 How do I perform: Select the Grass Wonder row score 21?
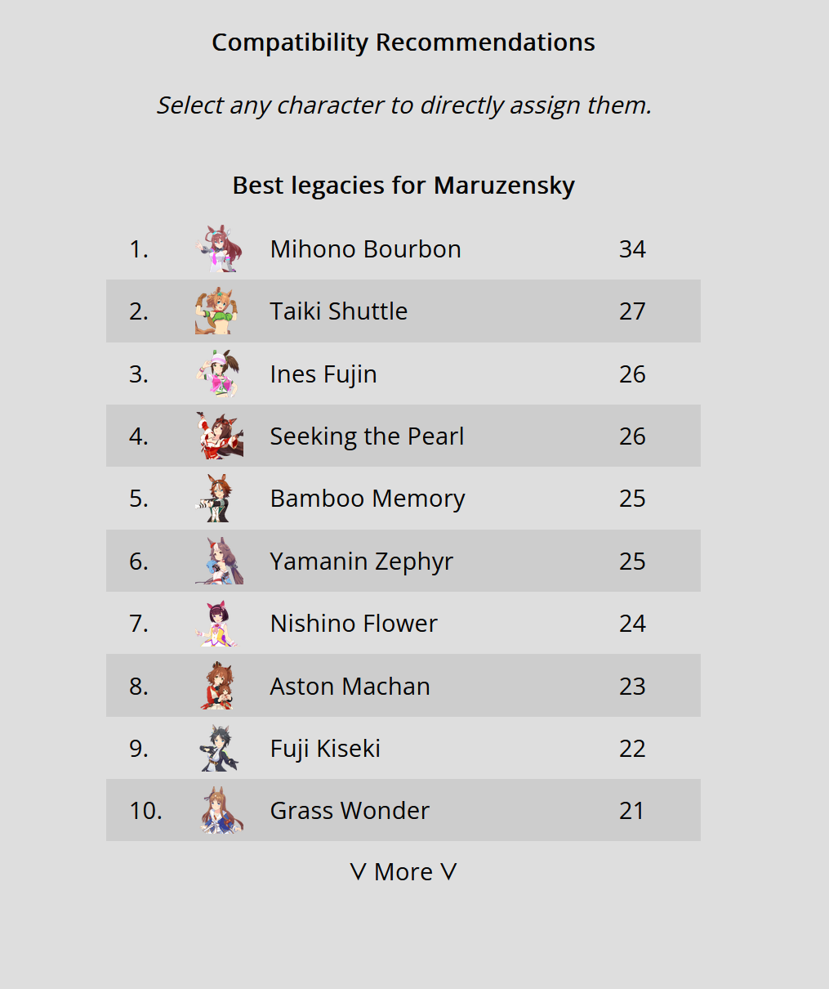[x=632, y=810]
